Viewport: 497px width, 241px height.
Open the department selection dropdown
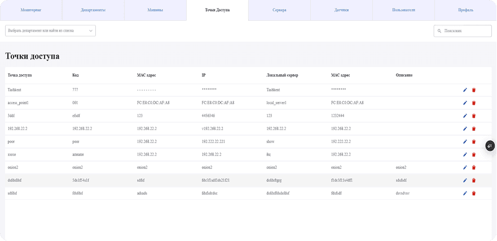(x=50, y=30)
